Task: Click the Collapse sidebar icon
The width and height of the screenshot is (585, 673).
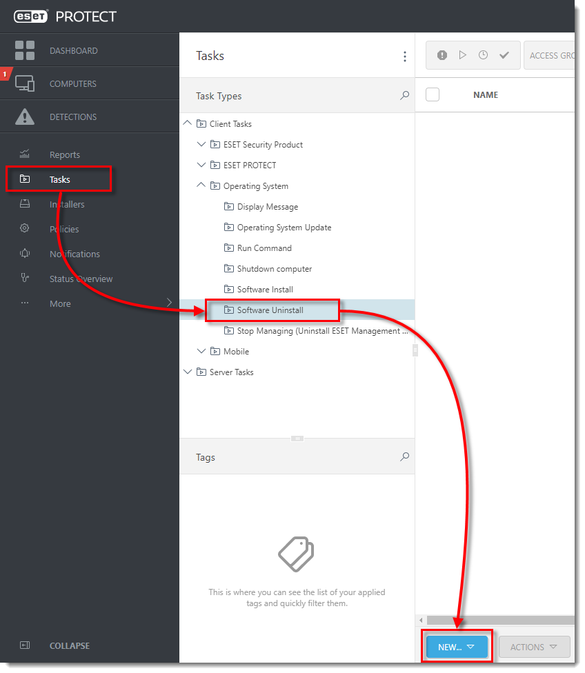Action: point(25,645)
